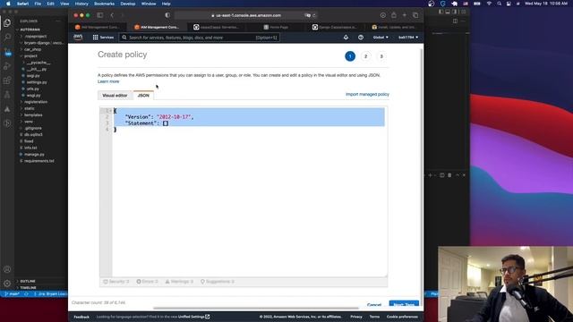Screen dimensions: 573x322
Task: Open the Apple menu
Action: 8,4
